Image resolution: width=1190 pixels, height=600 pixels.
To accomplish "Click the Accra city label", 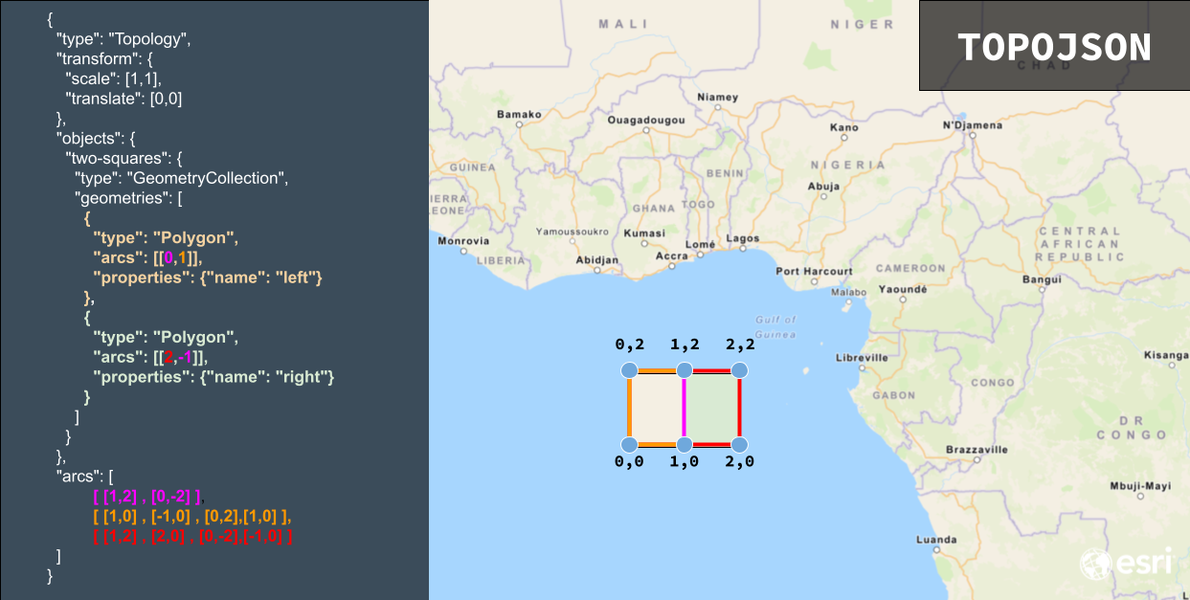I will pyautogui.click(x=672, y=256).
